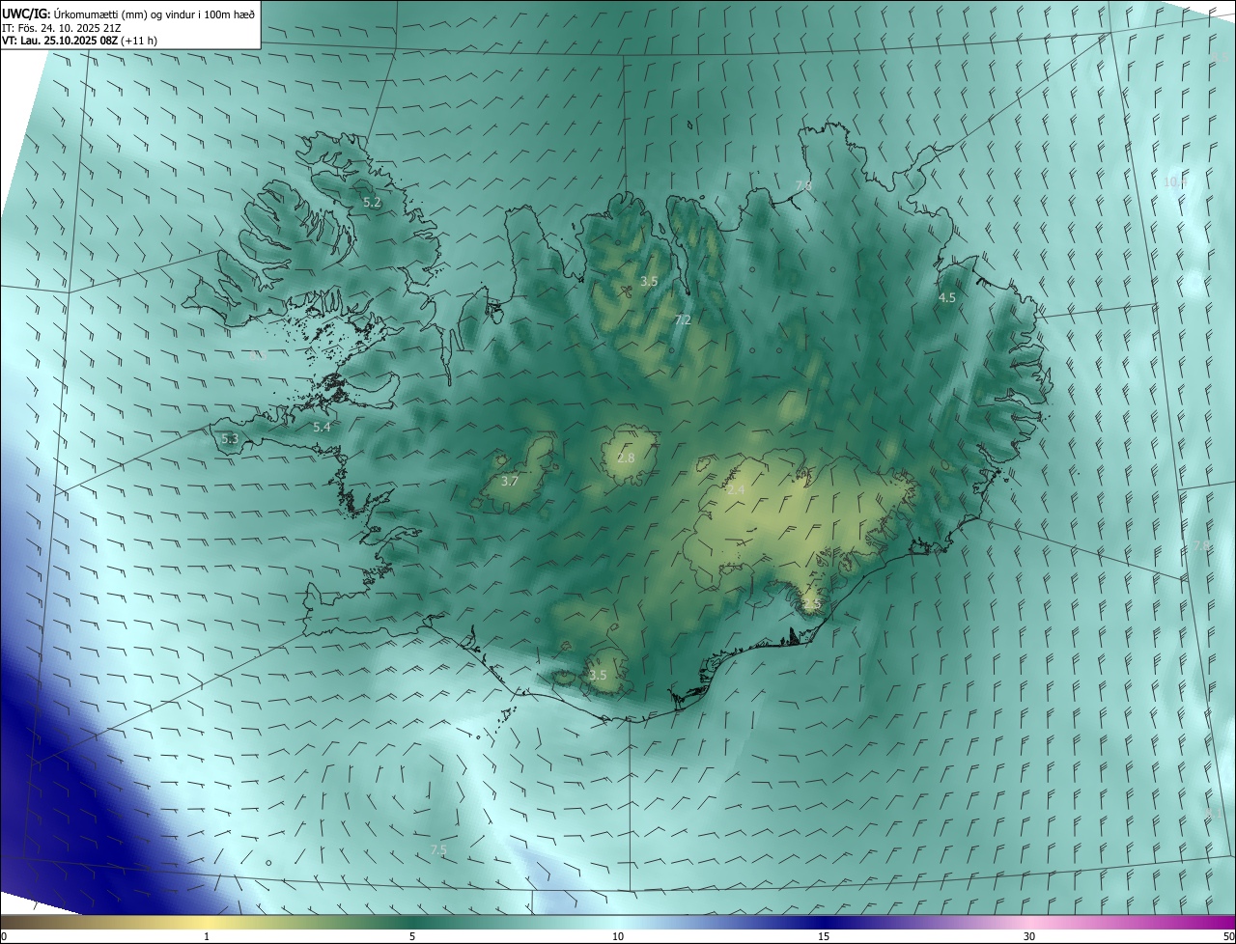Viewport: 1236px width, 944px height.
Task: Click the "2.4" value on the large glacier
Action: tap(736, 490)
